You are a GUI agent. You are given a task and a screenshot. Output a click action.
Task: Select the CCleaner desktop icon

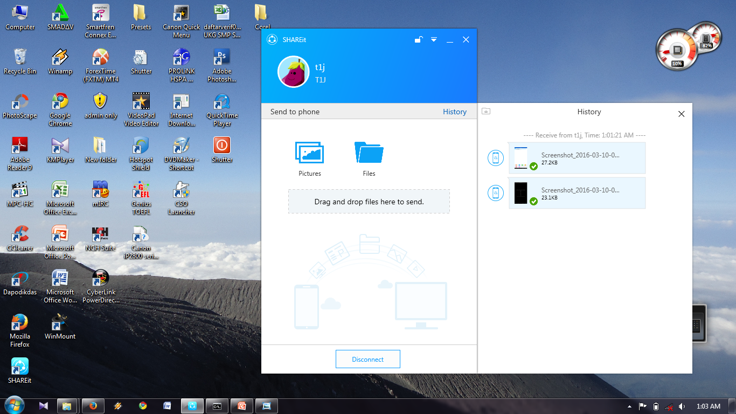[x=20, y=238]
